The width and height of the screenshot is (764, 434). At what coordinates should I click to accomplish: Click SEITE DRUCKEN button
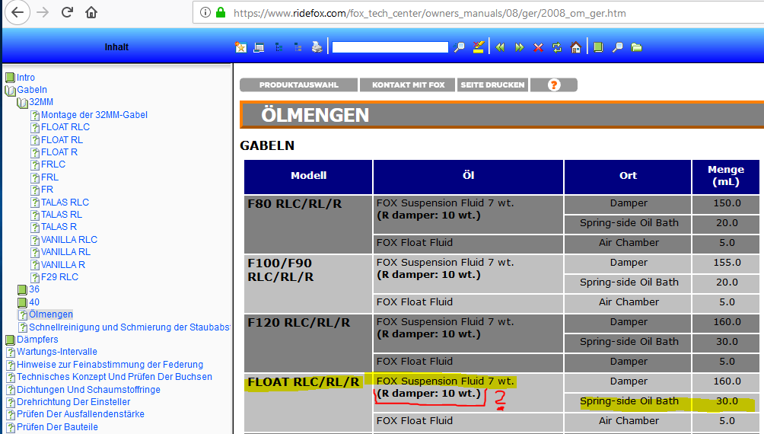492,85
